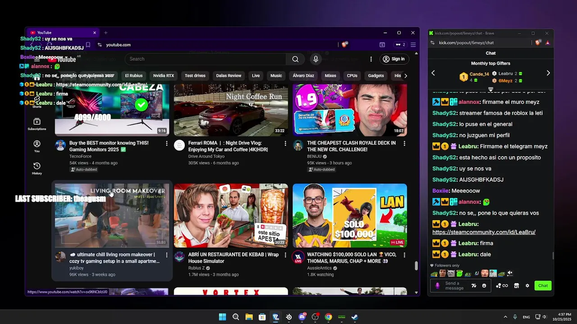This screenshot has height=324, width=577.
Task: Open the BENJU channel link
Action: click(x=314, y=156)
